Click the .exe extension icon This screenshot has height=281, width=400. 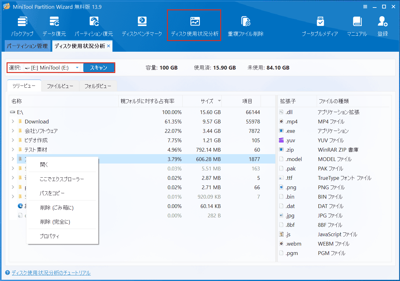pos(281,131)
